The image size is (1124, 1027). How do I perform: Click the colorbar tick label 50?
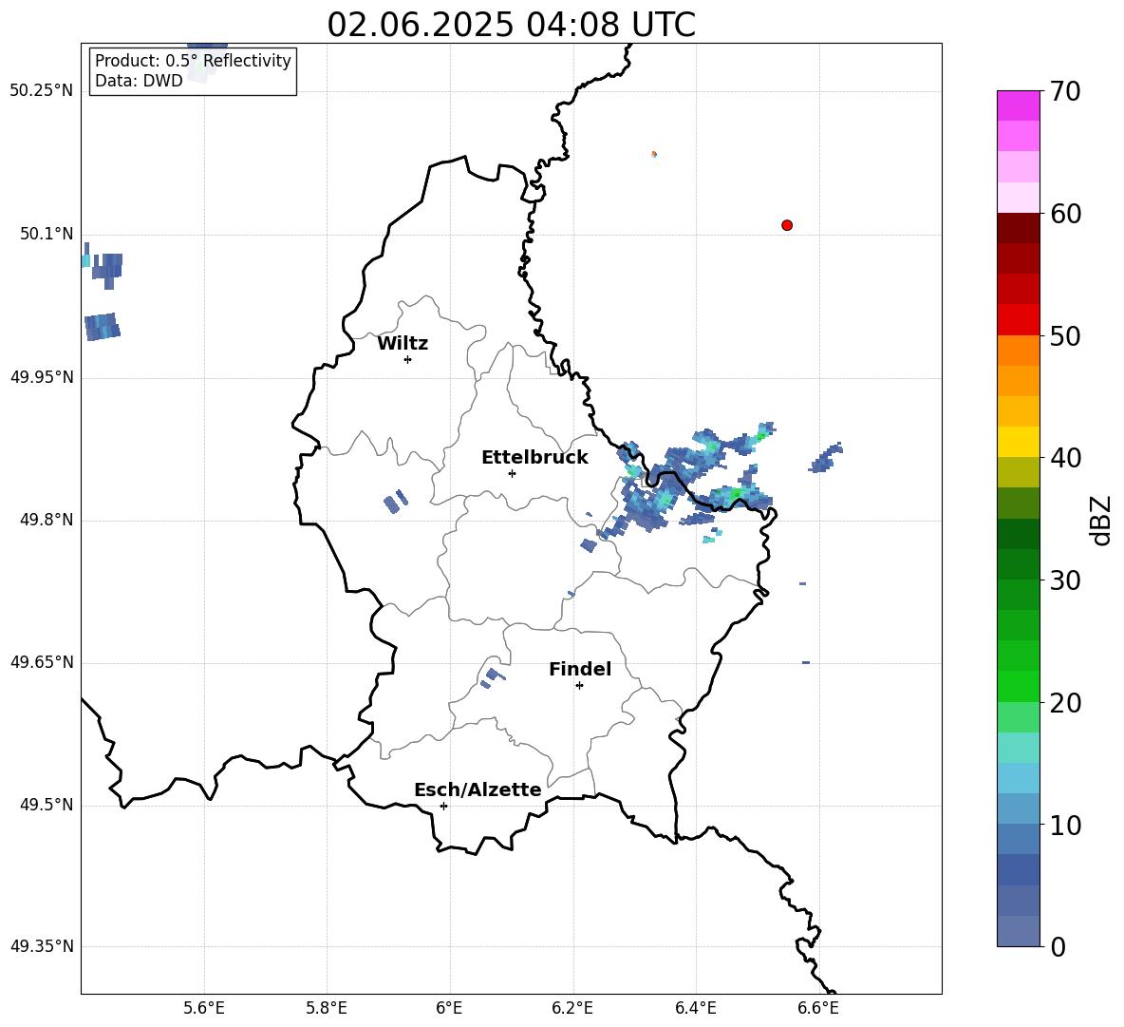1065,336
